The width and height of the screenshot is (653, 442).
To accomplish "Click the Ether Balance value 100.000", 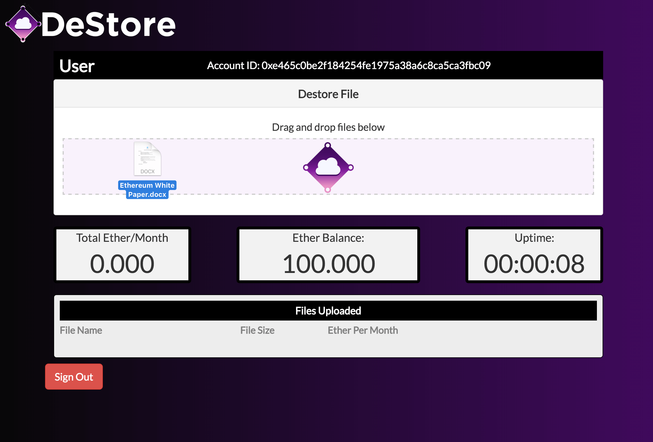I will click(328, 264).
